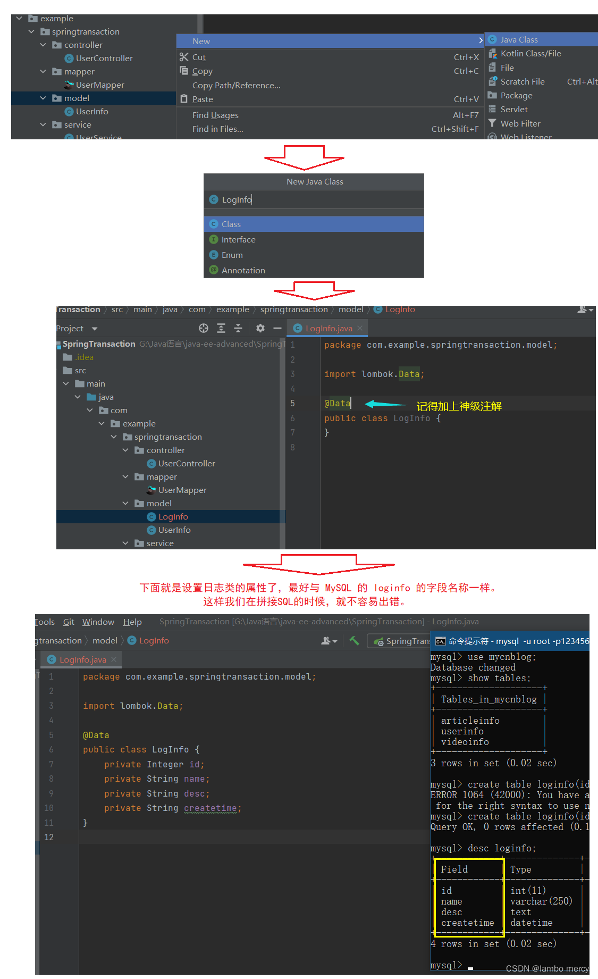Click the Annotation type icon in dialog
This screenshot has width=598, height=979.
214,270
